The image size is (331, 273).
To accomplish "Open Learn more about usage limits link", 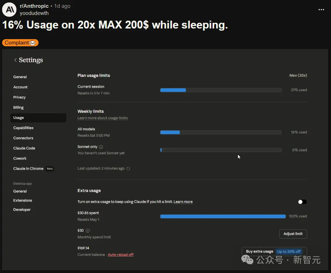I will tap(102, 118).
